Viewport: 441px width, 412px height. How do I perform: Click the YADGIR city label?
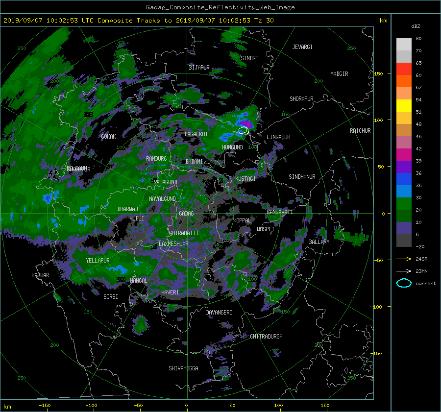(x=339, y=74)
